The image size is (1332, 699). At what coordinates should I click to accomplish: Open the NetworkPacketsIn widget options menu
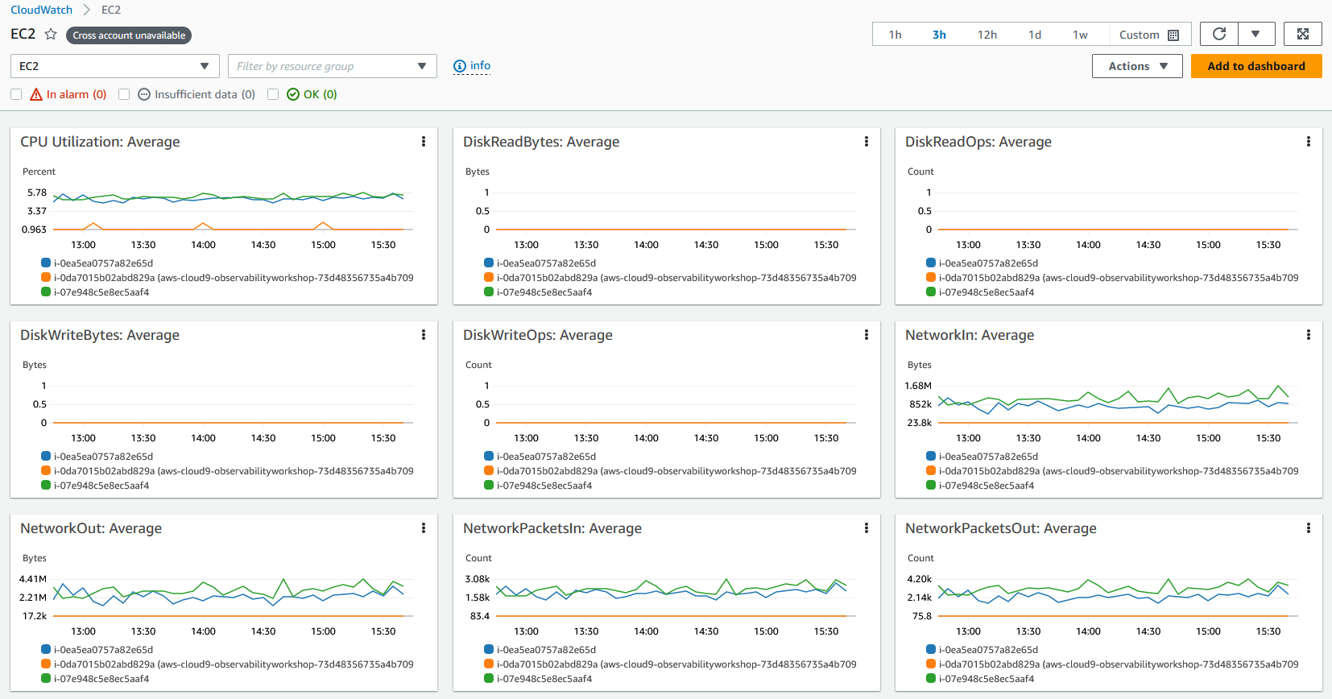[867, 528]
